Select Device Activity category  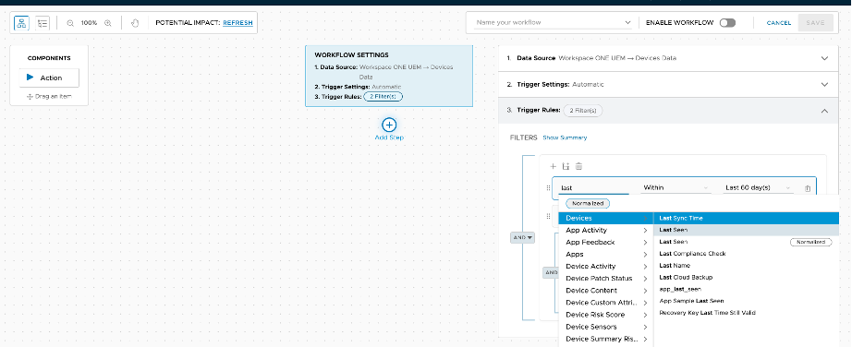click(x=605, y=266)
